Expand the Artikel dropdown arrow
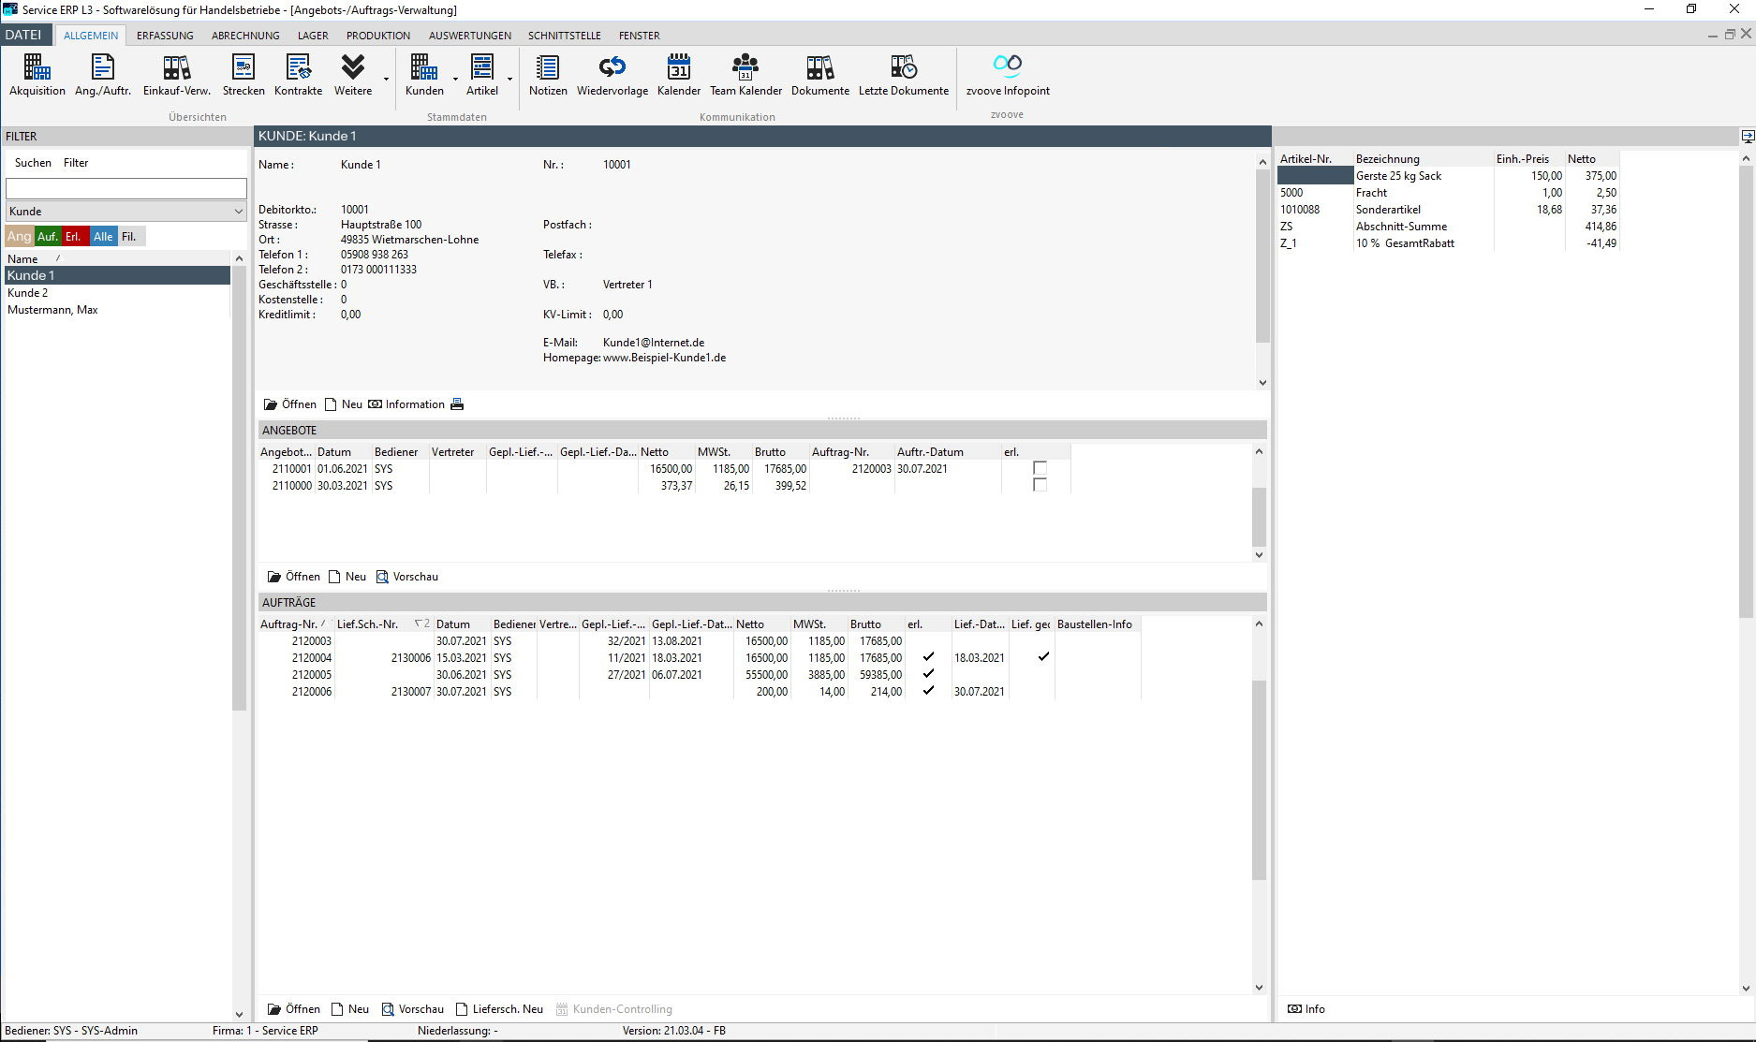This screenshot has width=1756, height=1042. tap(509, 79)
